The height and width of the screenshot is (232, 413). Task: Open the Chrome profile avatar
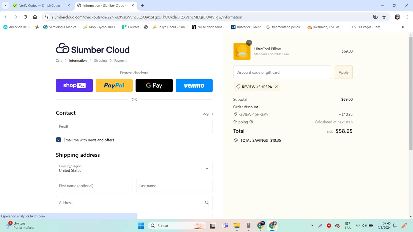(x=397, y=17)
